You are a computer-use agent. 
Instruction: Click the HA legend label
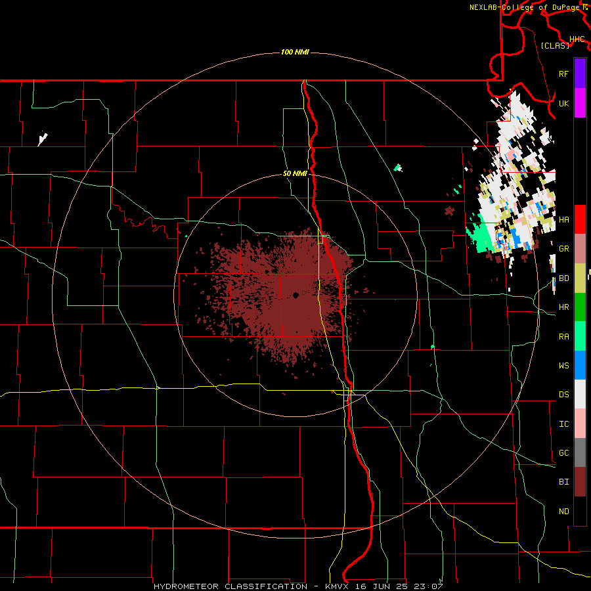coord(563,220)
